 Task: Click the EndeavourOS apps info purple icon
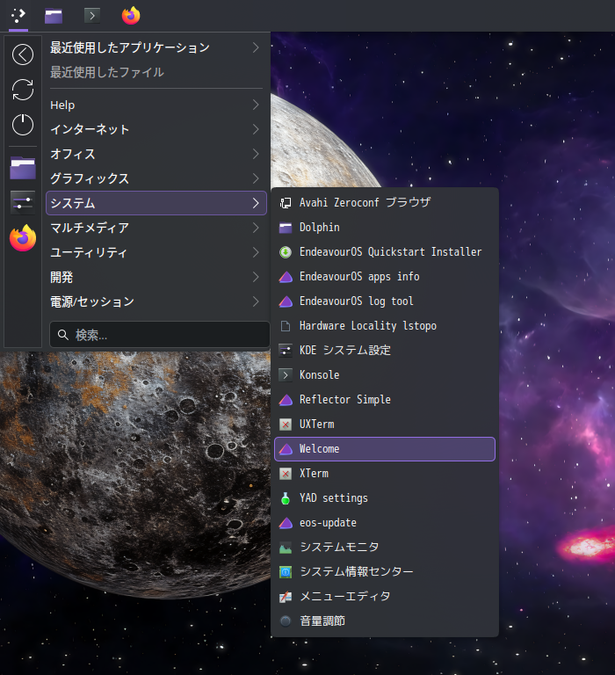(286, 277)
